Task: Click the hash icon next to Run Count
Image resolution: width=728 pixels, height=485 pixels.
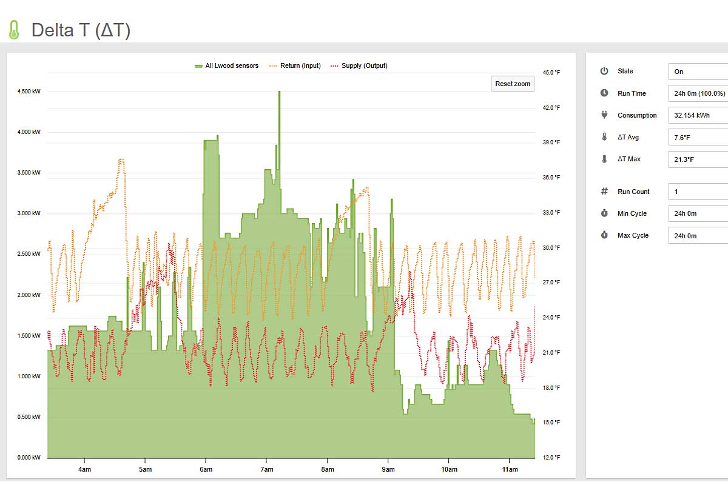Action: pos(604,192)
